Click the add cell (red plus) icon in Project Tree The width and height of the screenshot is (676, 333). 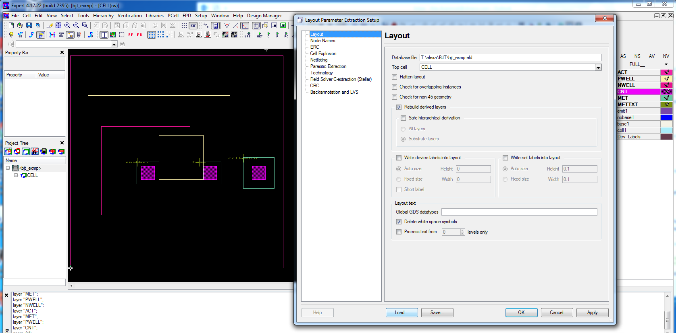click(x=52, y=152)
